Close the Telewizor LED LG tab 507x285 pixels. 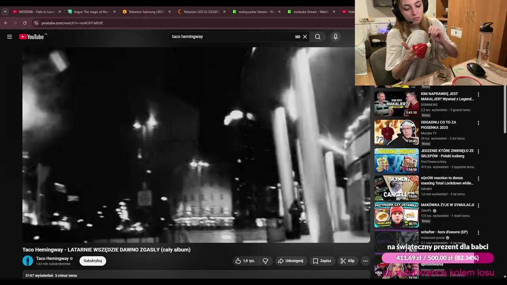point(224,12)
